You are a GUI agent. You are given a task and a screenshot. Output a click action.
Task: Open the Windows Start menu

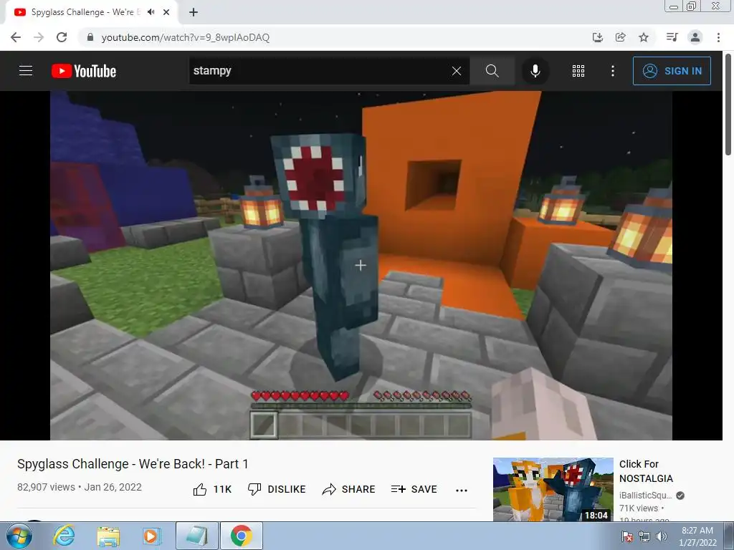(x=18, y=536)
